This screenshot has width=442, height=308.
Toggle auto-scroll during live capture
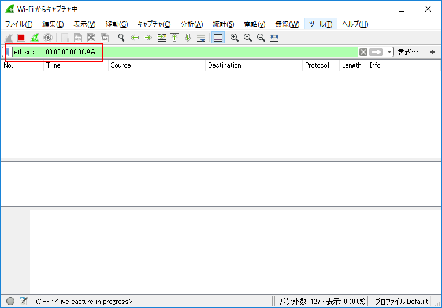[201, 38]
